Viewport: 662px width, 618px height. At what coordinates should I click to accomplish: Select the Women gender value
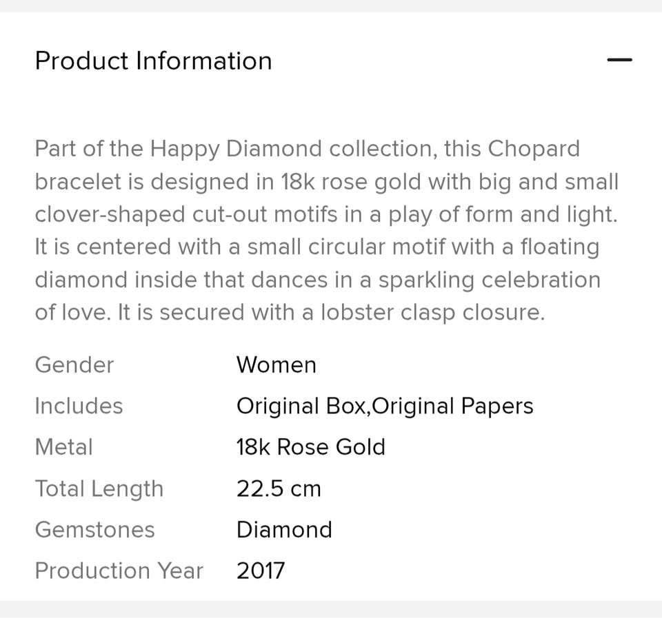[x=276, y=364]
